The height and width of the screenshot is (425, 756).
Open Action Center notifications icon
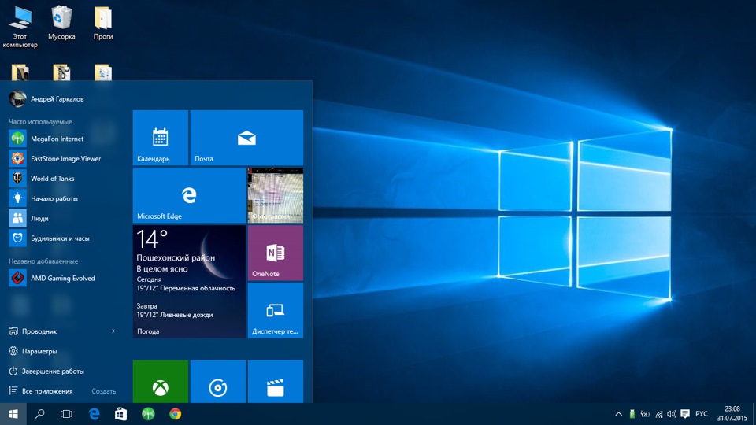[685, 414]
